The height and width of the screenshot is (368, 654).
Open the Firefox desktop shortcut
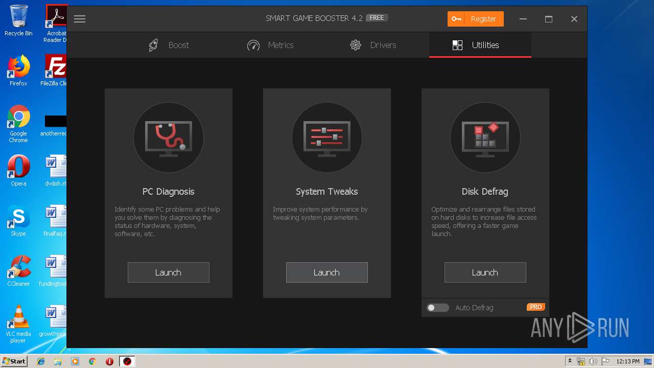pyautogui.click(x=18, y=71)
